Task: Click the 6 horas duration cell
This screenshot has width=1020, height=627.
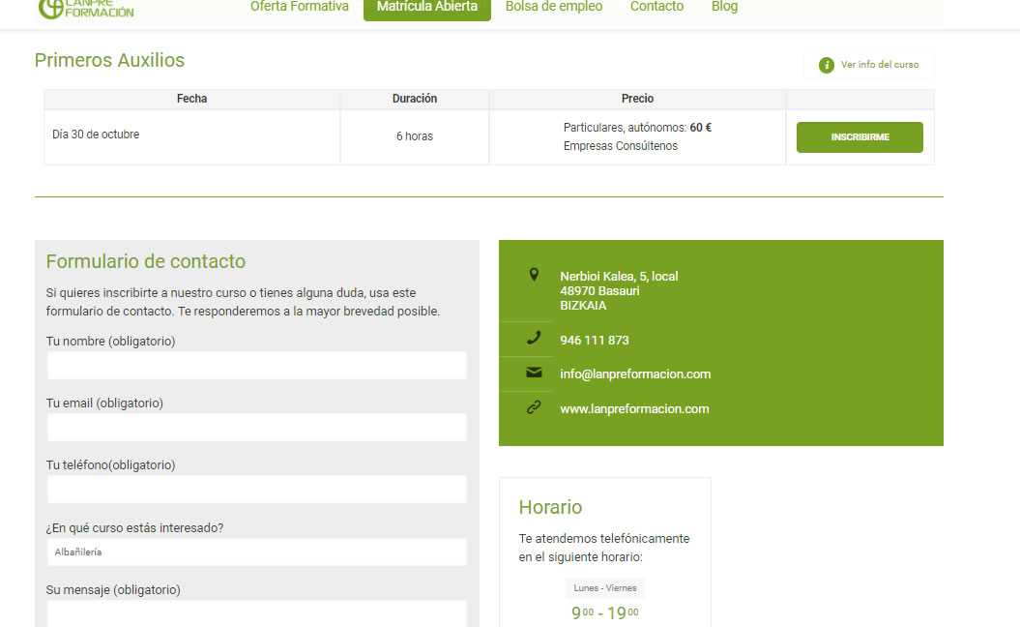Action: point(415,136)
